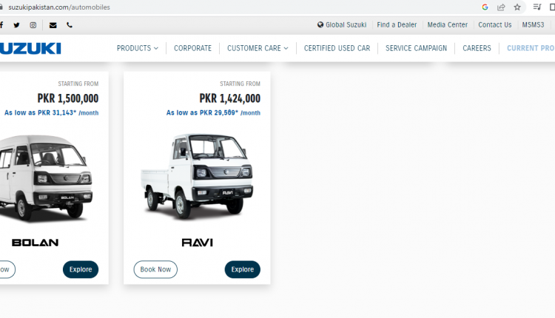555x318 pixels.
Task: Open the CAREERS menu item
Action: click(477, 48)
